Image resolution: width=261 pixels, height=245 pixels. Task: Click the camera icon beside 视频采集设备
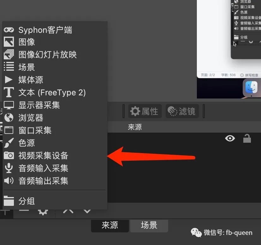click(9, 156)
